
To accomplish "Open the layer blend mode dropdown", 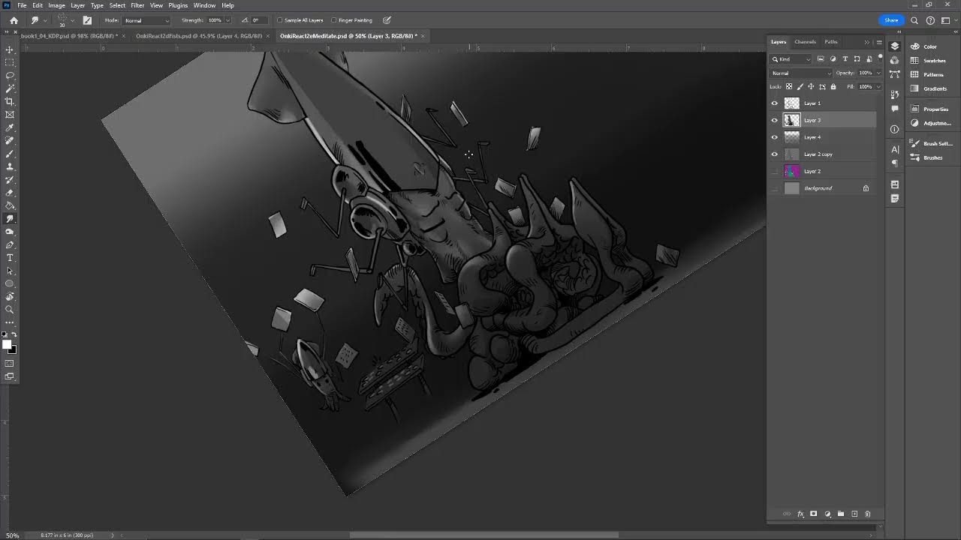I will [x=801, y=73].
